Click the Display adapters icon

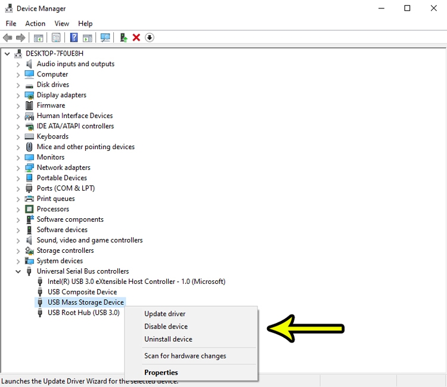tap(29, 95)
